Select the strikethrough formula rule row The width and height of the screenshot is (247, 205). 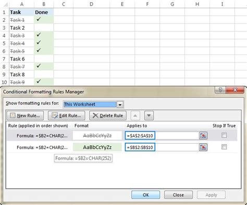122,135
